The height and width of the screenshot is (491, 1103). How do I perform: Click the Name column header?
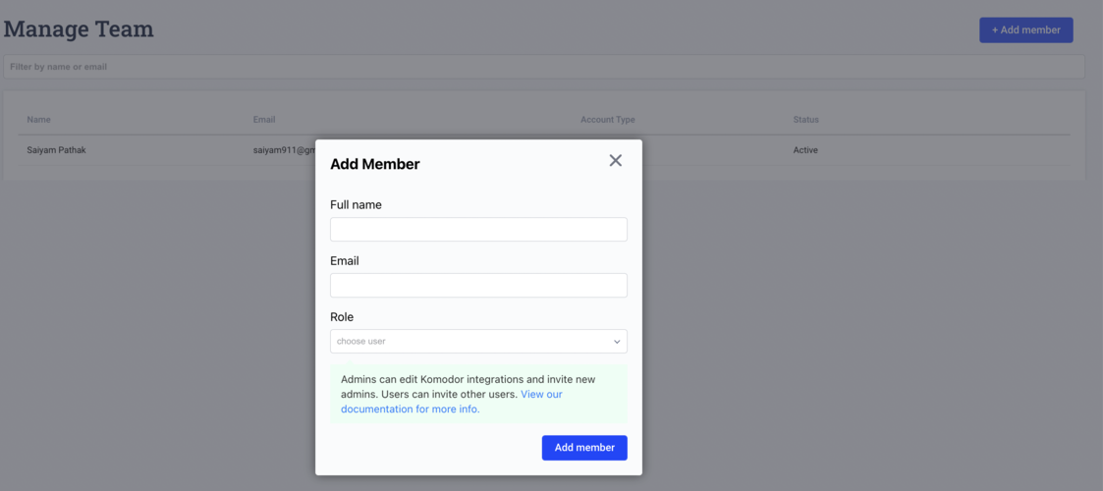point(38,120)
